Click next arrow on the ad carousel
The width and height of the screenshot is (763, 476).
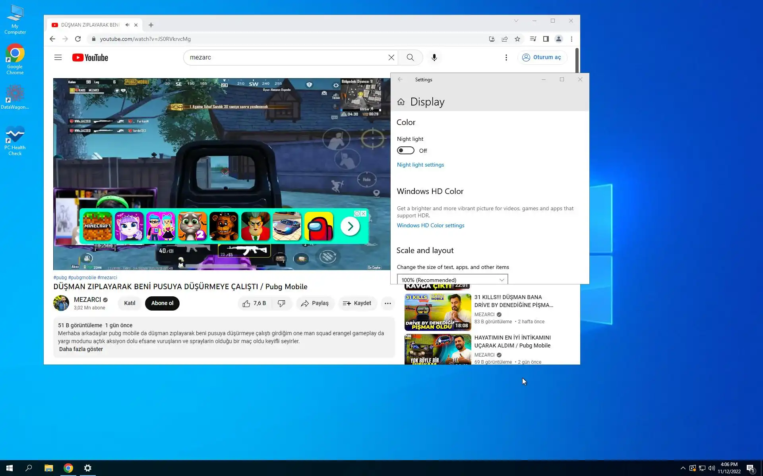point(350,226)
